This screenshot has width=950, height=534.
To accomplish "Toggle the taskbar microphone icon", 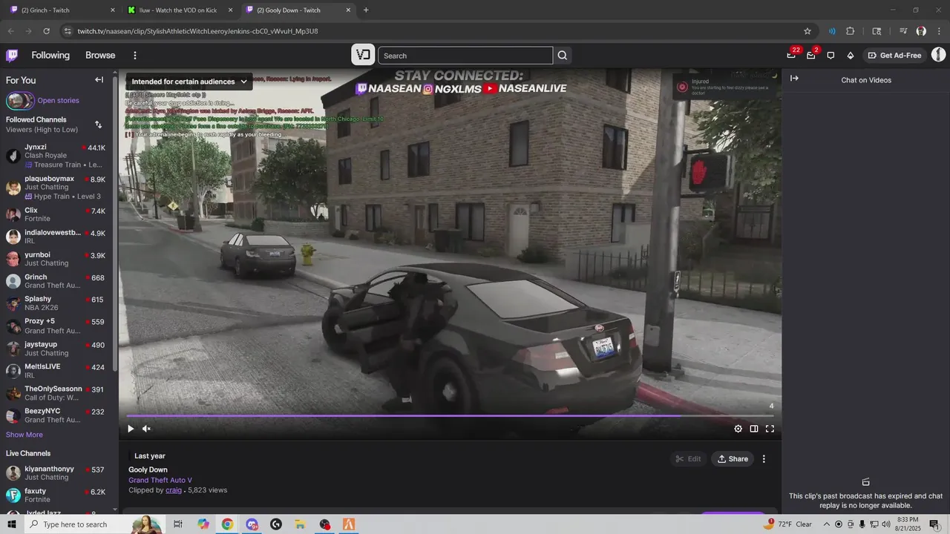I will tap(862, 524).
